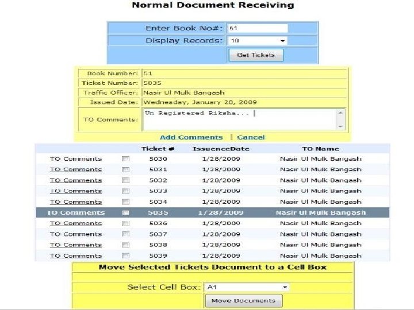Click the IssuenceDate column header
This screenshot has height=310, width=414.
221,149
